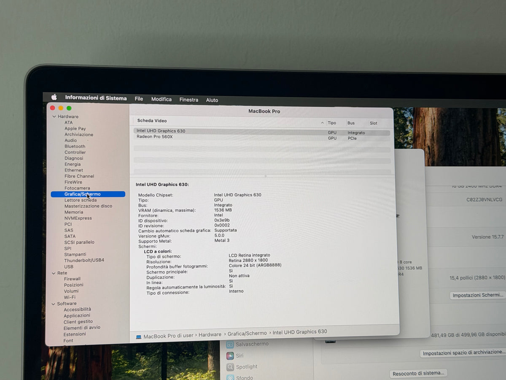This screenshot has width=506, height=380.
Task: Collapse the Hardware section
Action: (x=54, y=117)
